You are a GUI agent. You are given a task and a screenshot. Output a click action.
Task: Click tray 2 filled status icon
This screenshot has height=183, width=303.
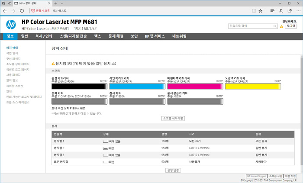point(105,148)
